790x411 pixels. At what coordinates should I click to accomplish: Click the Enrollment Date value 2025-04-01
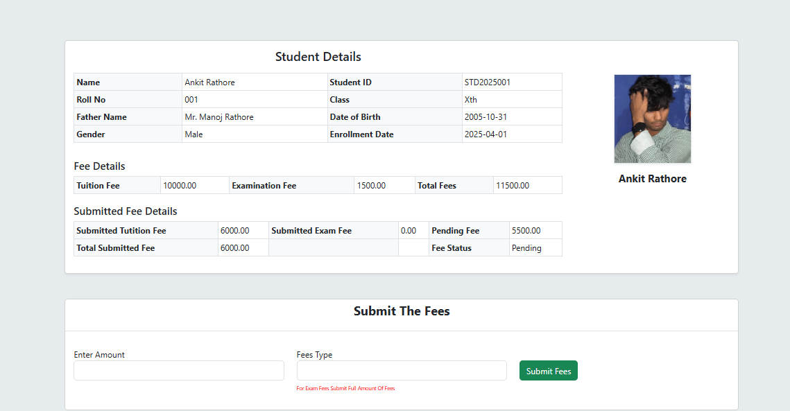coord(486,134)
